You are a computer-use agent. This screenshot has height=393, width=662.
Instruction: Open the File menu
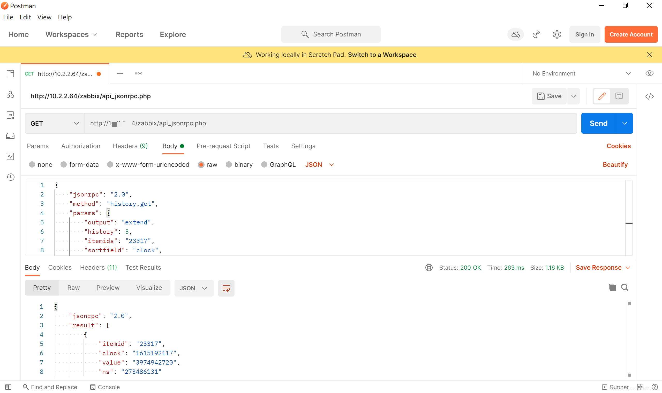[8, 17]
